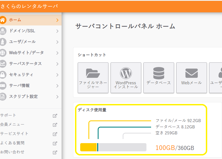The height and width of the screenshot is (159, 222).
Task: Click the folder icon for ファイルマネージャー
Action: pos(93,73)
